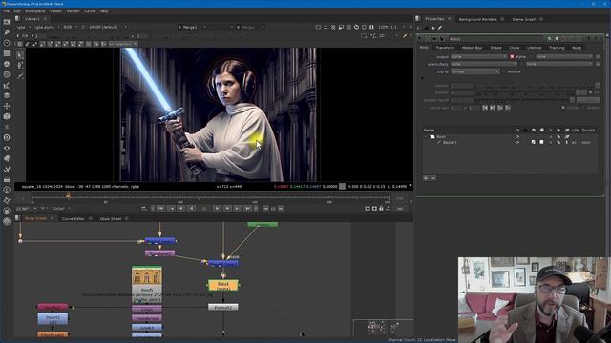611x343 pixels.
Task: Select the Invert2 node in Node Graph
Action: tap(53, 319)
